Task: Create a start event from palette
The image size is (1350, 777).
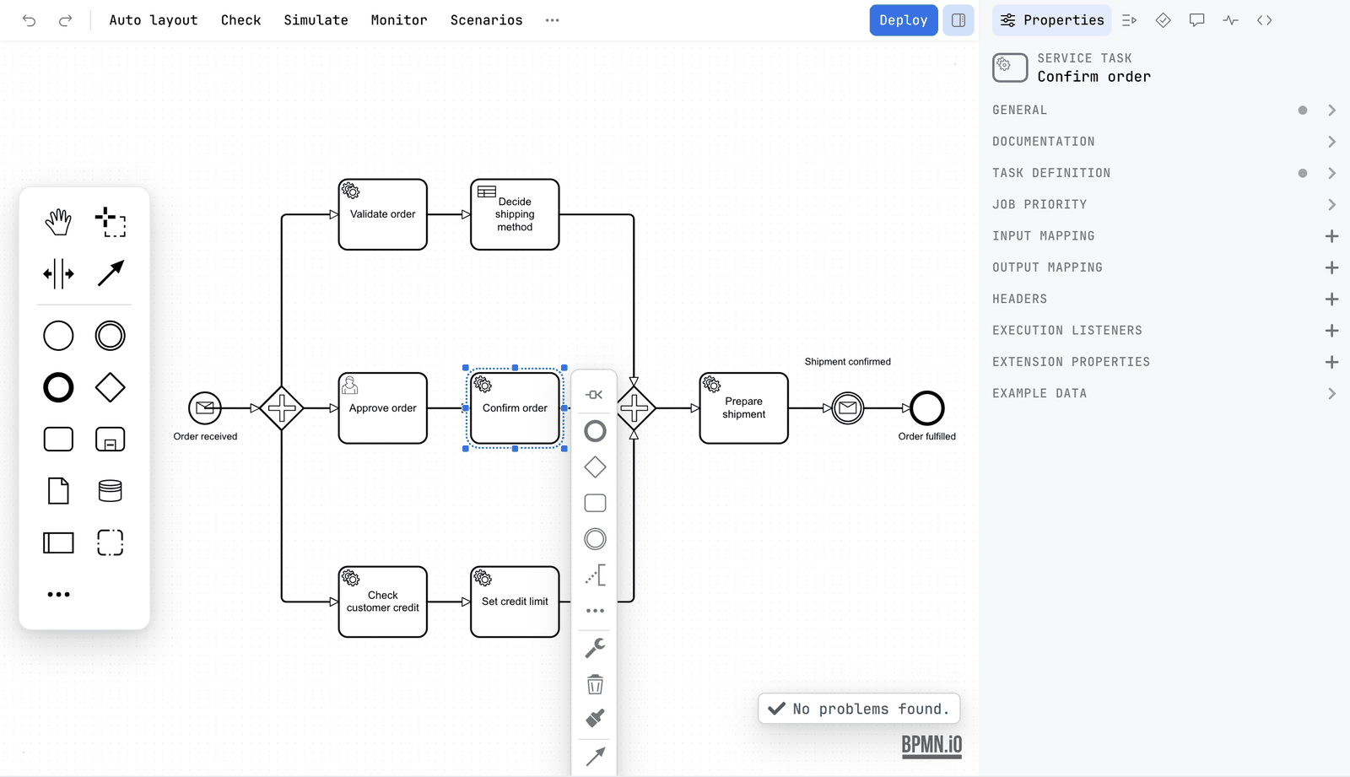Action: pos(58,336)
